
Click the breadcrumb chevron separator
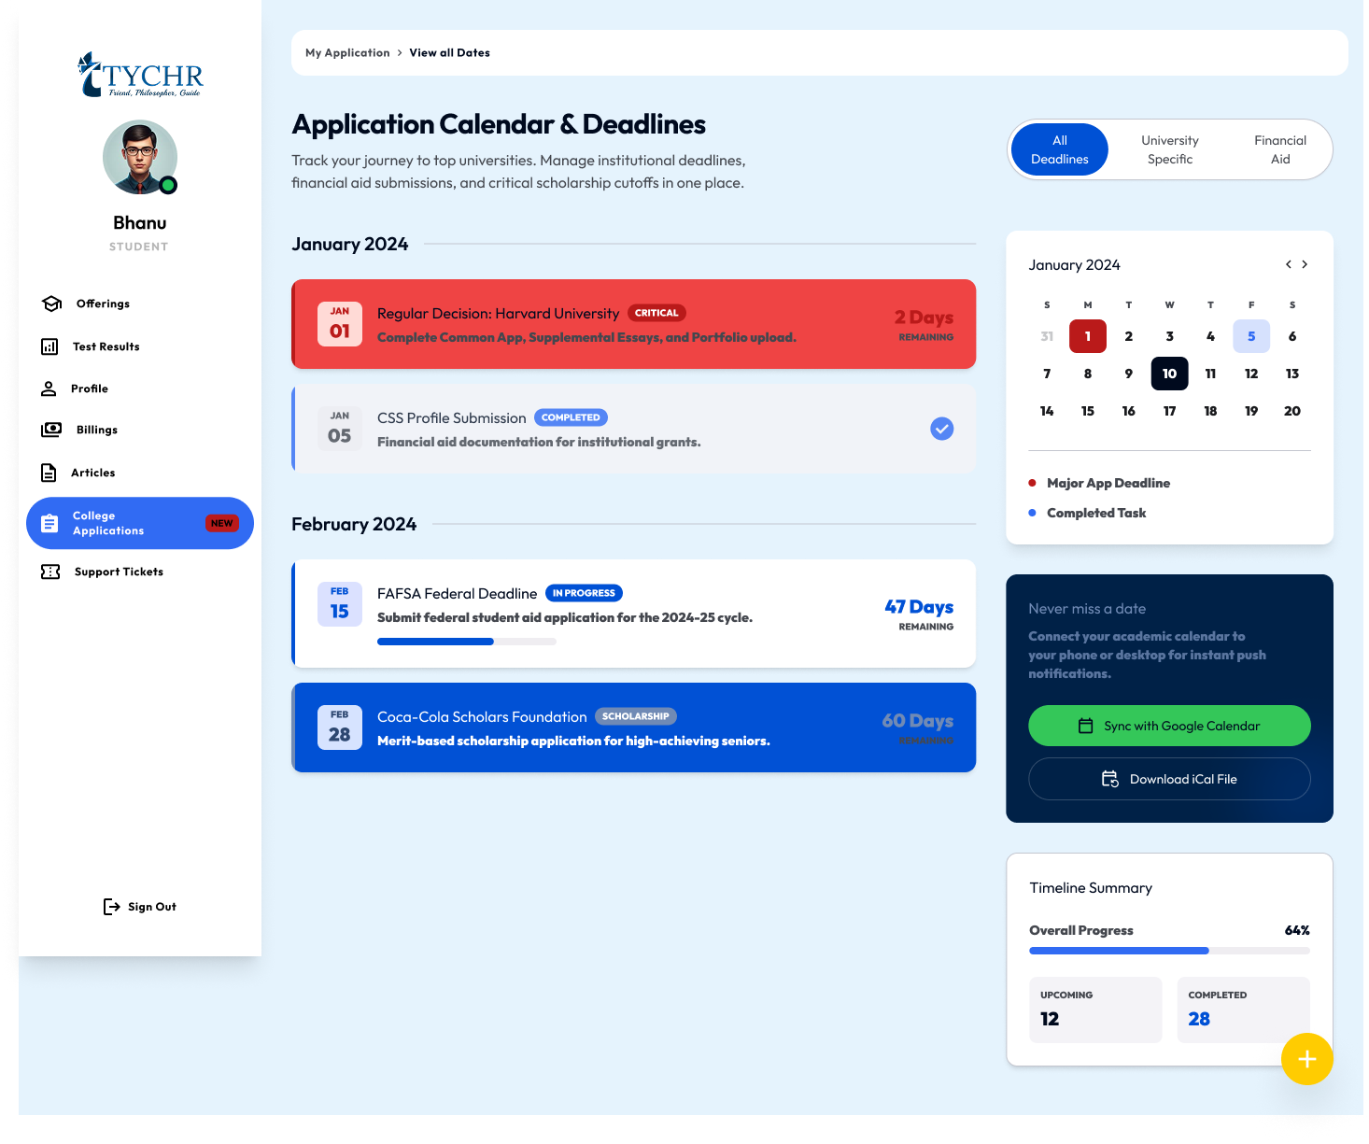point(400,52)
